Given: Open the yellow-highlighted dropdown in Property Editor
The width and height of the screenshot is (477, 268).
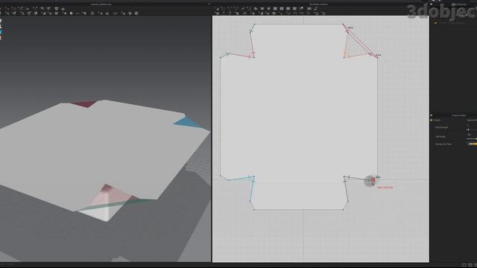Looking at the screenshot, I should (472, 144).
